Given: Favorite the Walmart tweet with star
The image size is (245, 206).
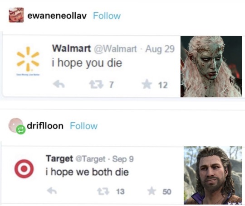Looking at the screenshot, I should pyautogui.click(x=147, y=84).
